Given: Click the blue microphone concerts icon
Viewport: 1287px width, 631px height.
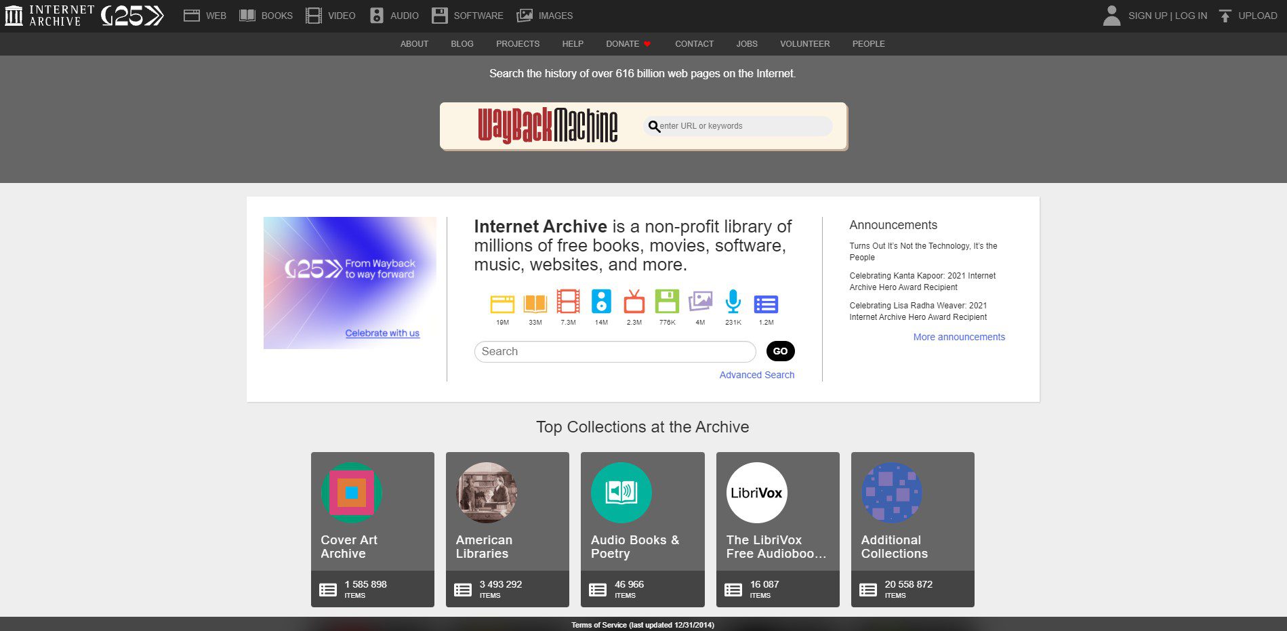Looking at the screenshot, I should point(733,302).
